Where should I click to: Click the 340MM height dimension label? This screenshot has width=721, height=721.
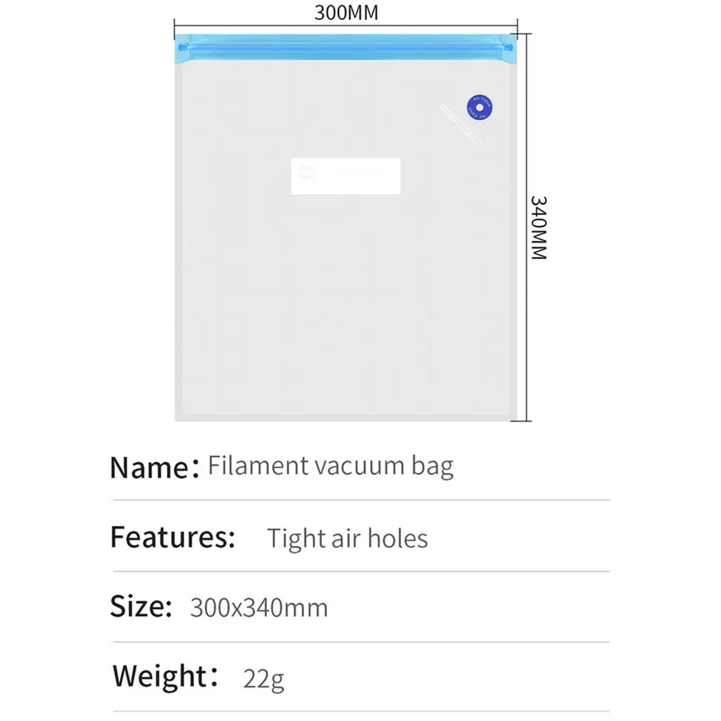click(x=538, y=227)
